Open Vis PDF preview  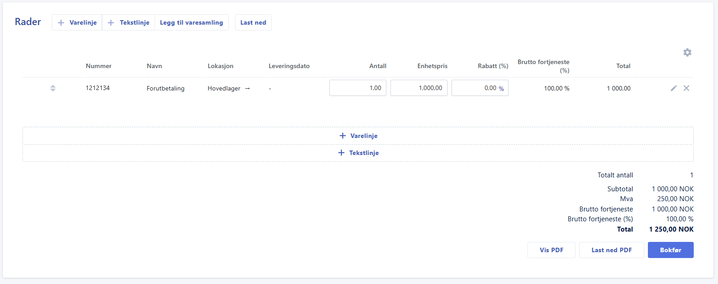[551, 250]
